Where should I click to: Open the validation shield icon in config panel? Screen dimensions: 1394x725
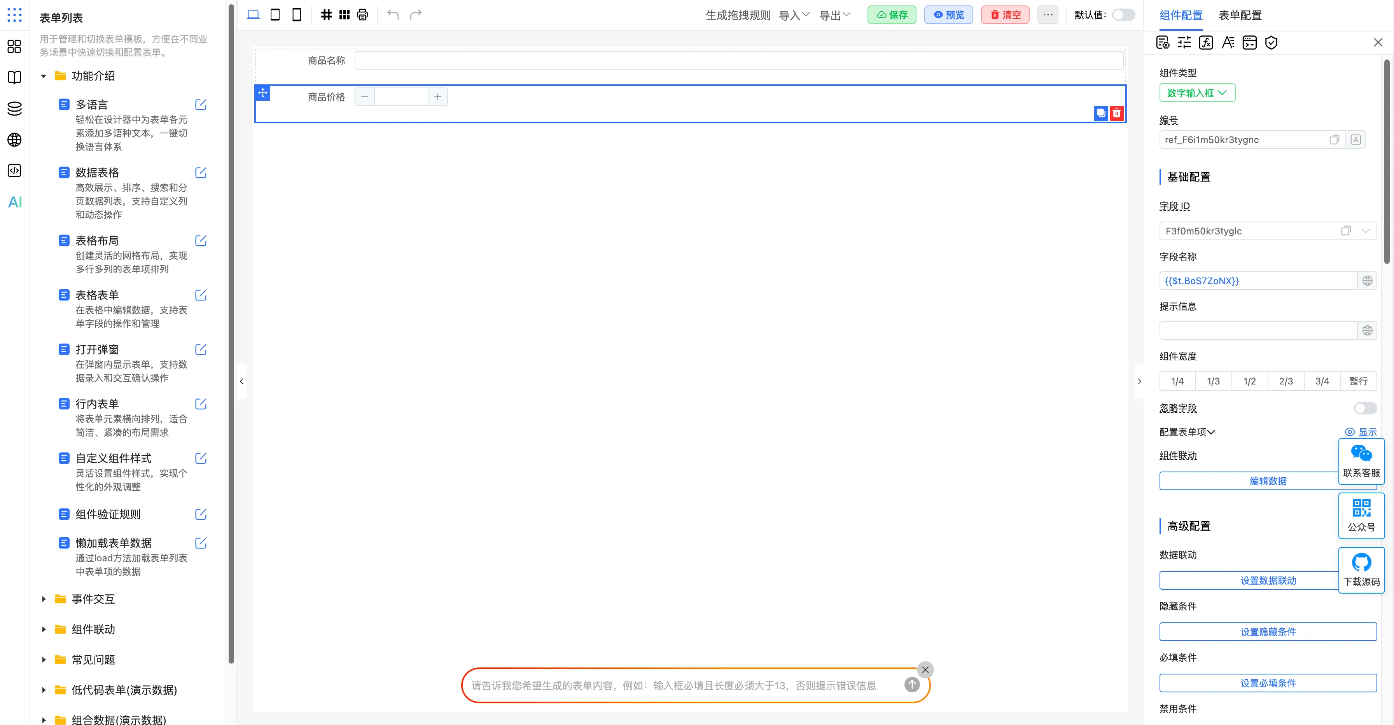[1271, 43]
